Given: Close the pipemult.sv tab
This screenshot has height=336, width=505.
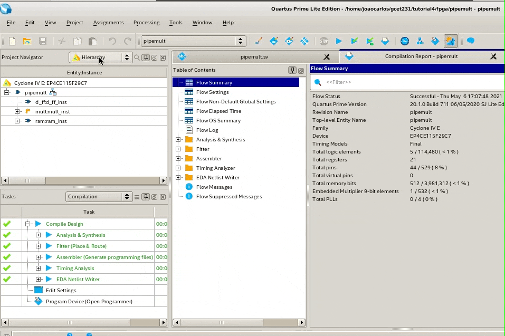Looking at the screenshot, I should (327, 57).
